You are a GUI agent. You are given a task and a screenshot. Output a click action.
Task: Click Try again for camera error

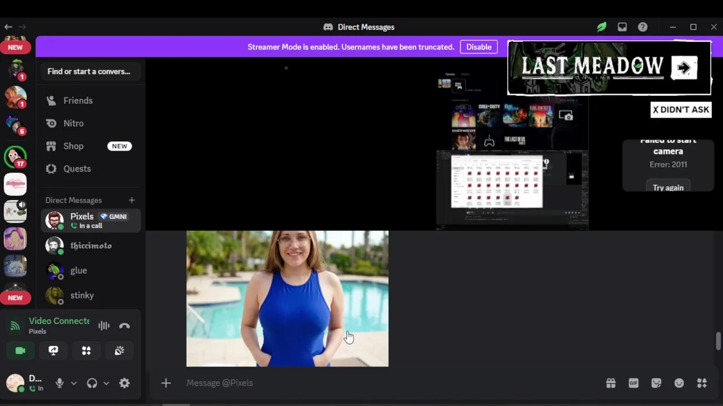(x=668, y=187)
